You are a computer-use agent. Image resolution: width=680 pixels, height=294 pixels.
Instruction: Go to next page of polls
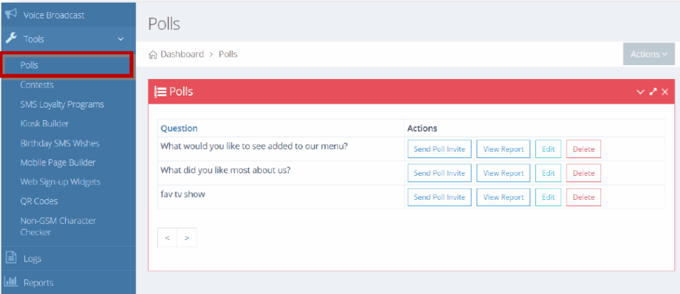pyautogui.click(x=187, y=238)
